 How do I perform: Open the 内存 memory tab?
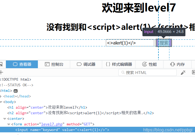click(177, 64)
